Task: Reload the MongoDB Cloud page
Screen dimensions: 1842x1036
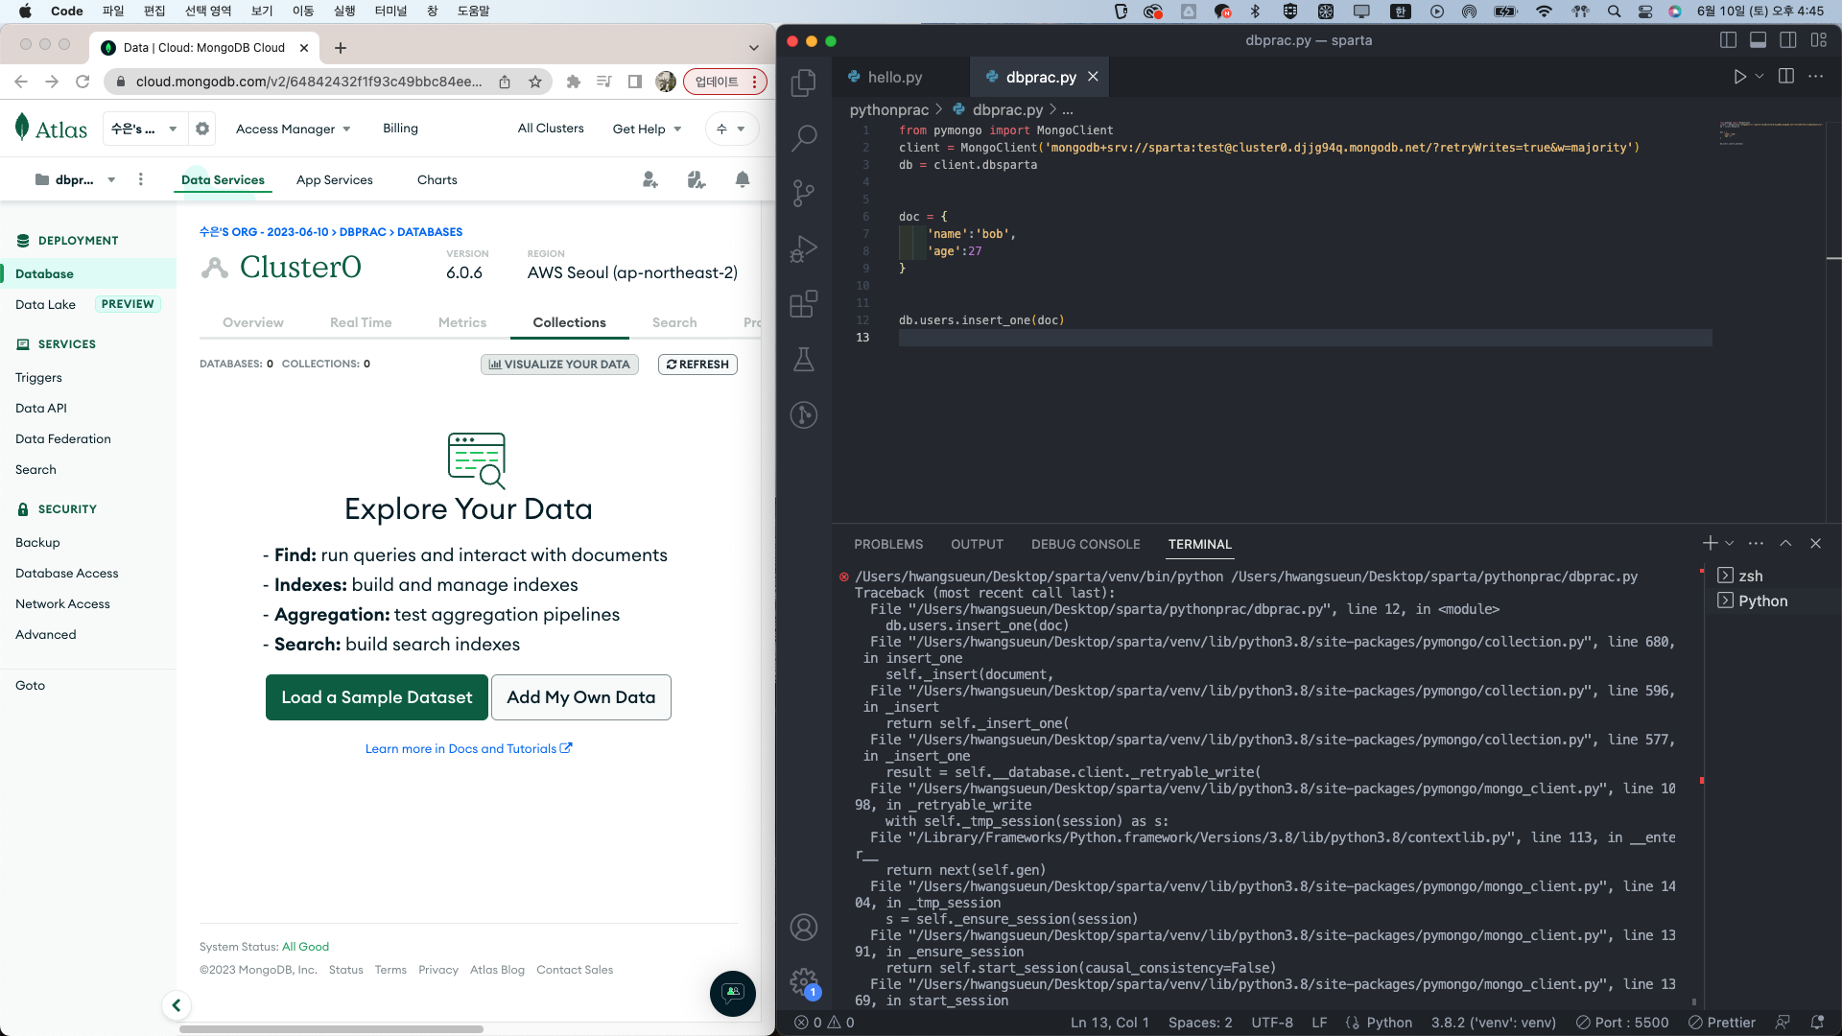Action: click(83, 82)
